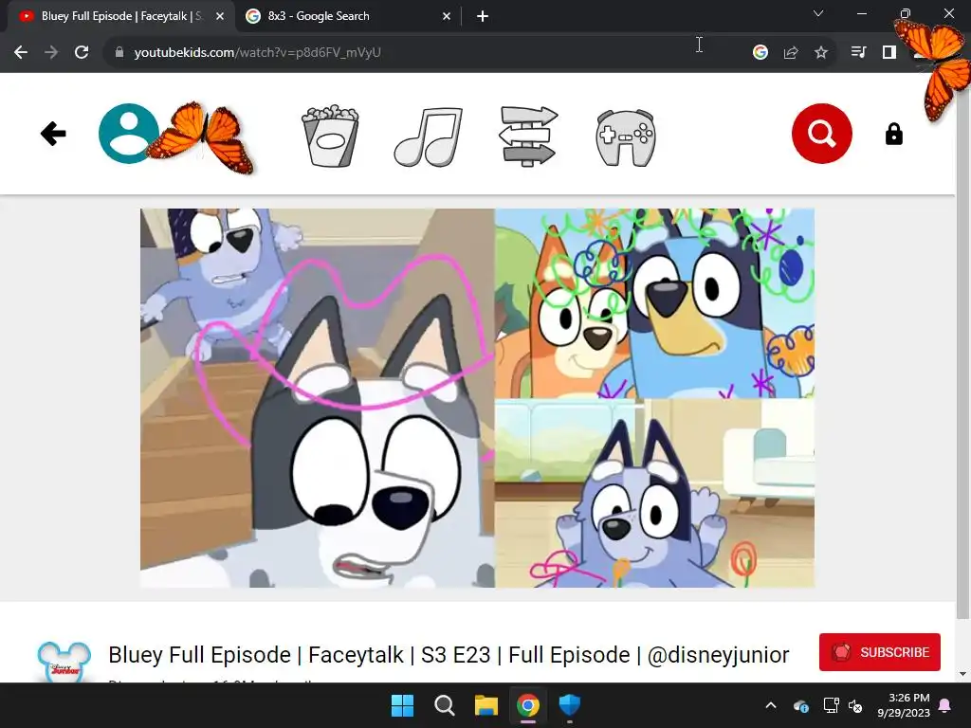Open File Explorer from taskbar
The image size is (971, 728).
tap(486, 705)
